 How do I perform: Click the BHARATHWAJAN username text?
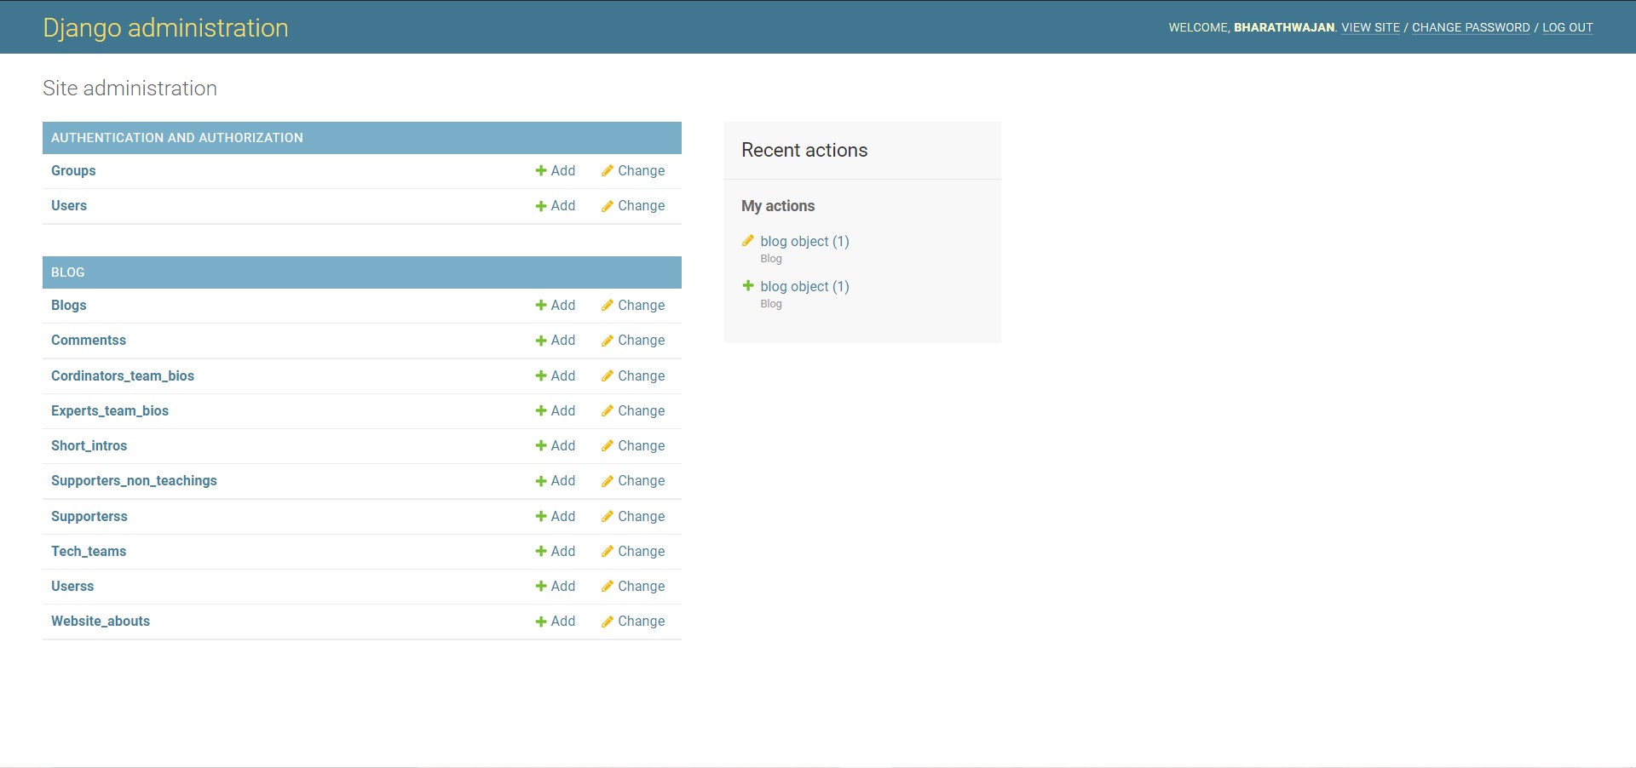pyautogui.click(x=1284, y=27)
